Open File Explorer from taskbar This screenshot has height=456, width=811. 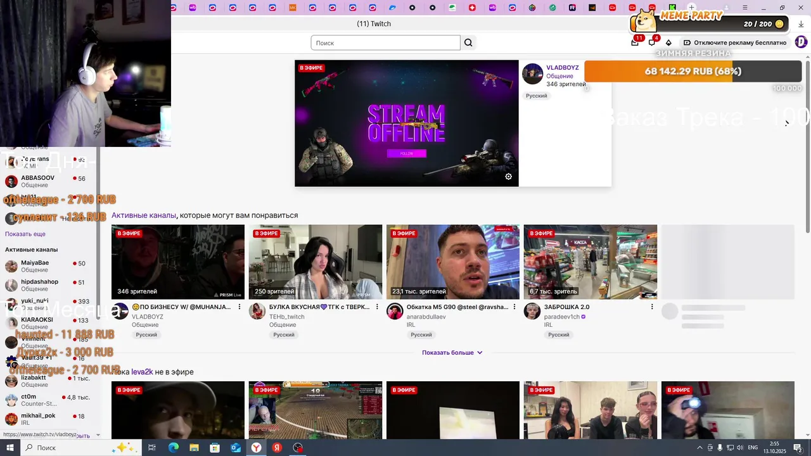point(194,448)
